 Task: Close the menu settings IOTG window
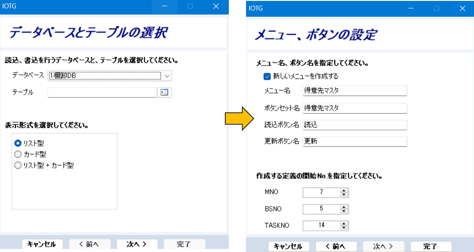point(462,8)
